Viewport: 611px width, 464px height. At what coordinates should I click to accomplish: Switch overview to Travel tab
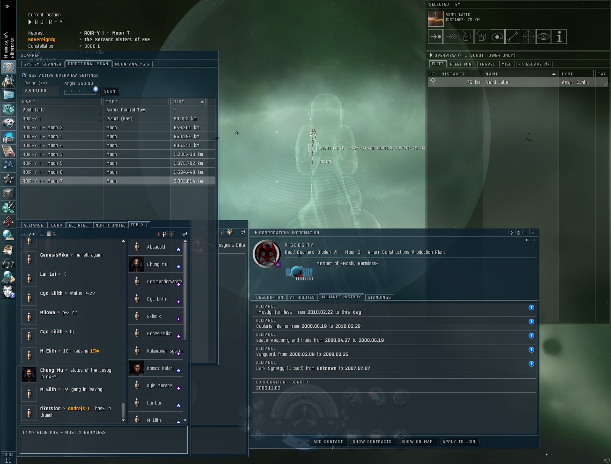[487, 64]
